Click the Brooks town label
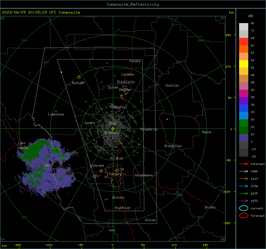Screen dimensions: 266x249 [x=210, y=207]
